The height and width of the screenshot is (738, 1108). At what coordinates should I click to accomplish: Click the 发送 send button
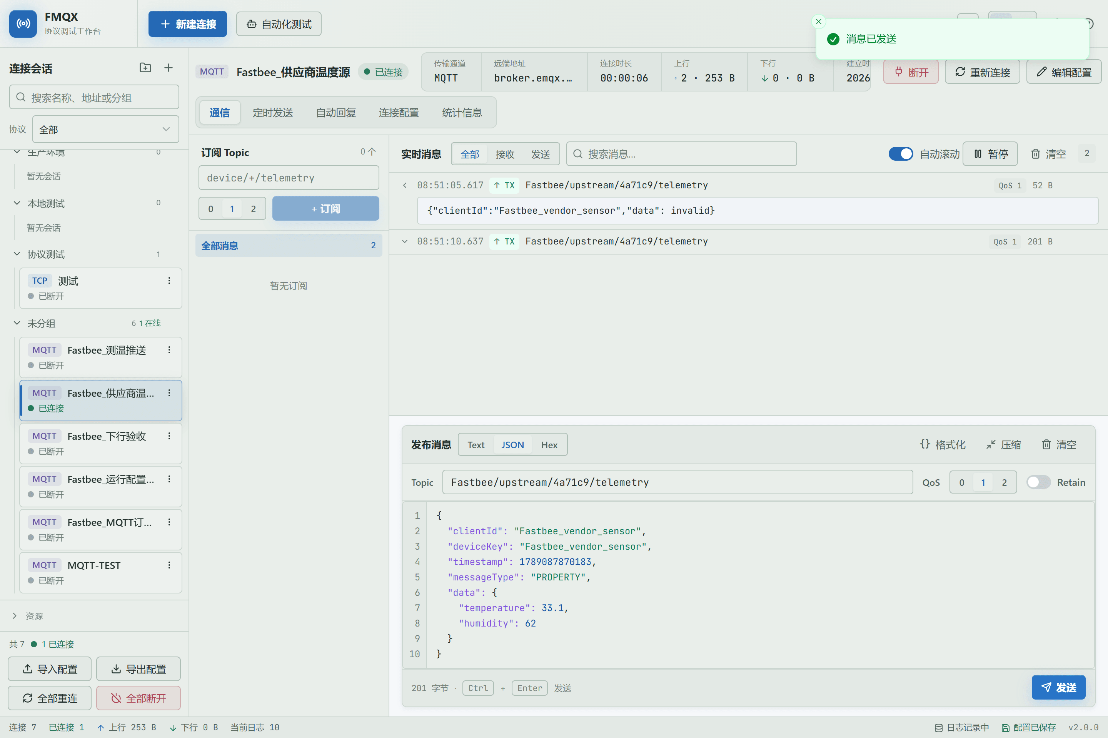(1058, 687)
